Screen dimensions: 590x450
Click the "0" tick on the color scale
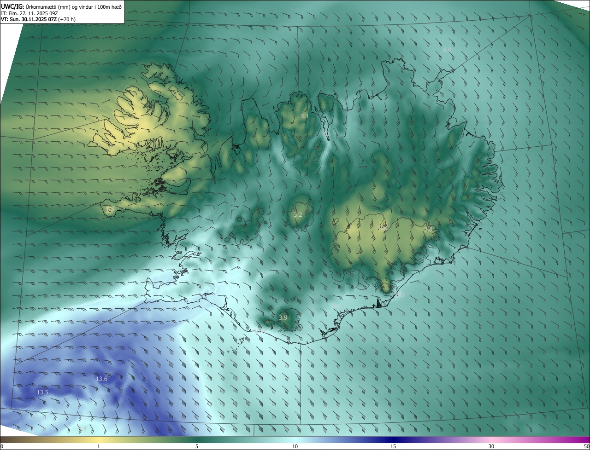click(x=2, y=446)
